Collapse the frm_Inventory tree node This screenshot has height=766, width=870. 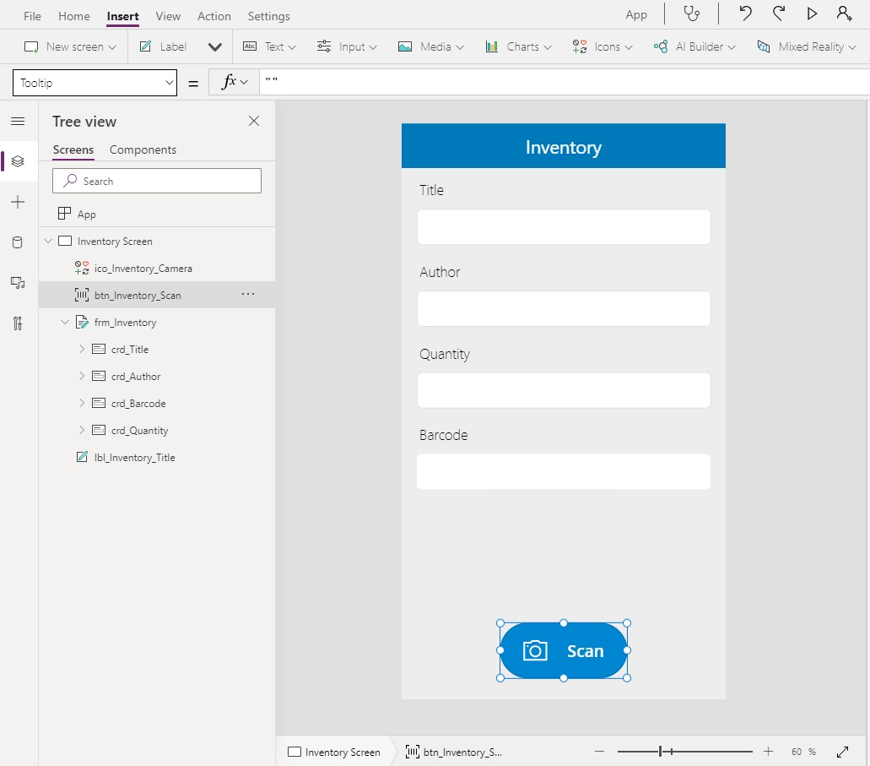(x=65, y=323)
